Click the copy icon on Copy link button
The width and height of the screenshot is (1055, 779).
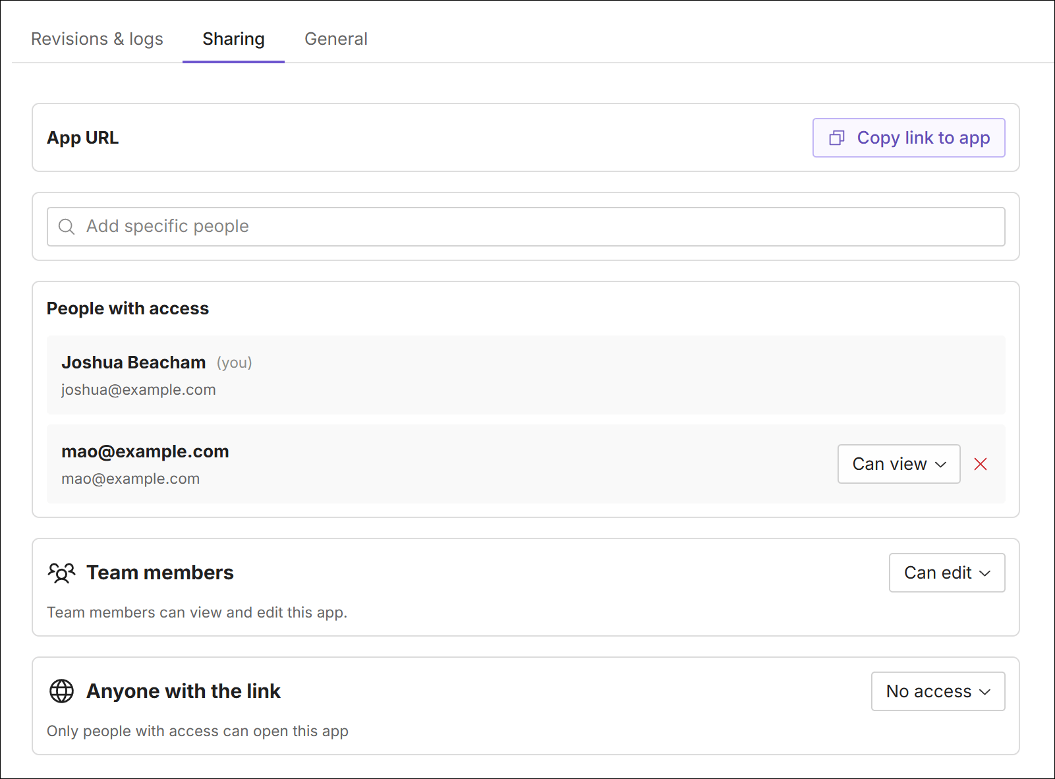pos(837,138)
